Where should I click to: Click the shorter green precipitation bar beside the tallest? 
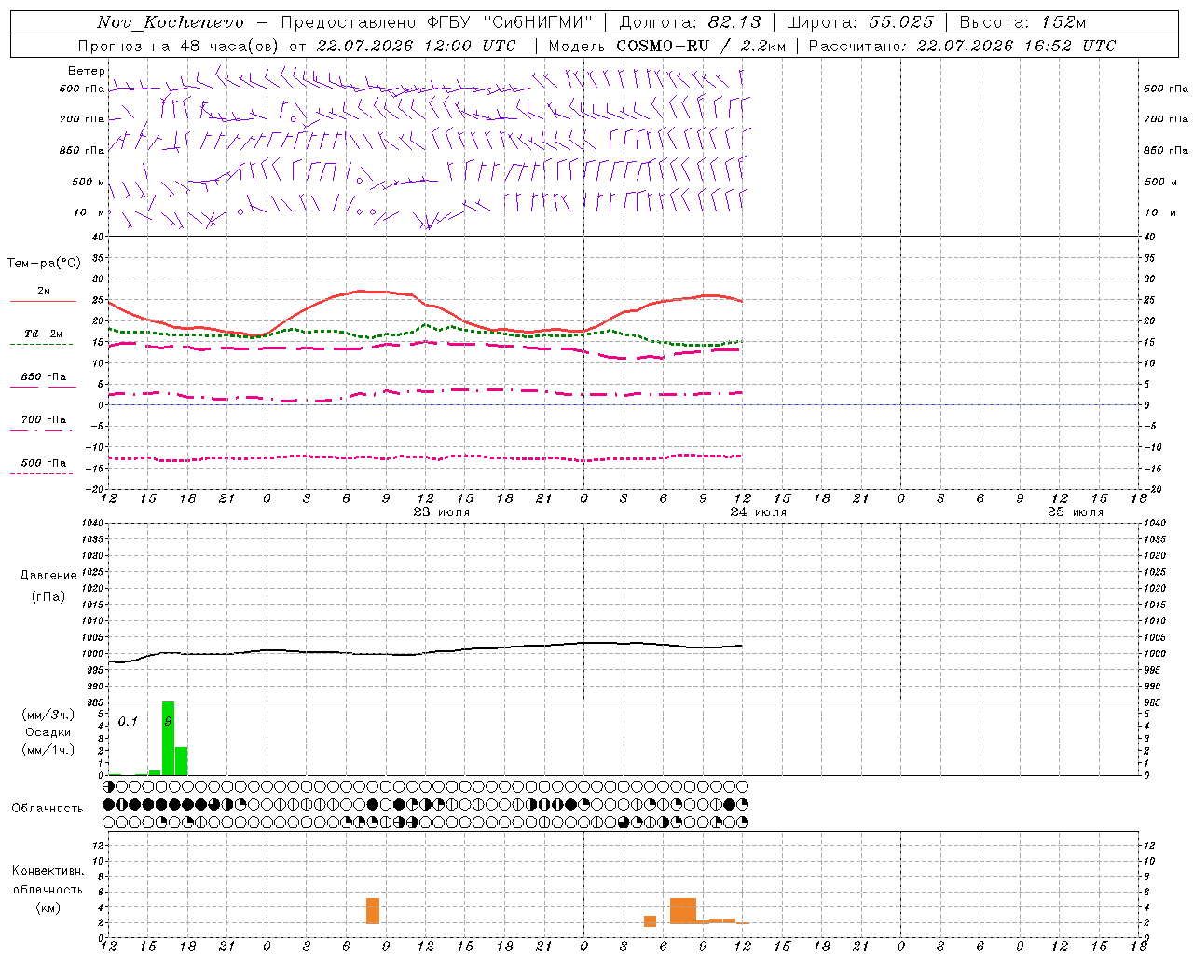pos(181,761)
